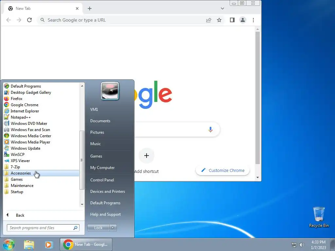Open Chrome three-dot menu
The image size is (335, 251).
pyautogui.click(x=254, y=20)
